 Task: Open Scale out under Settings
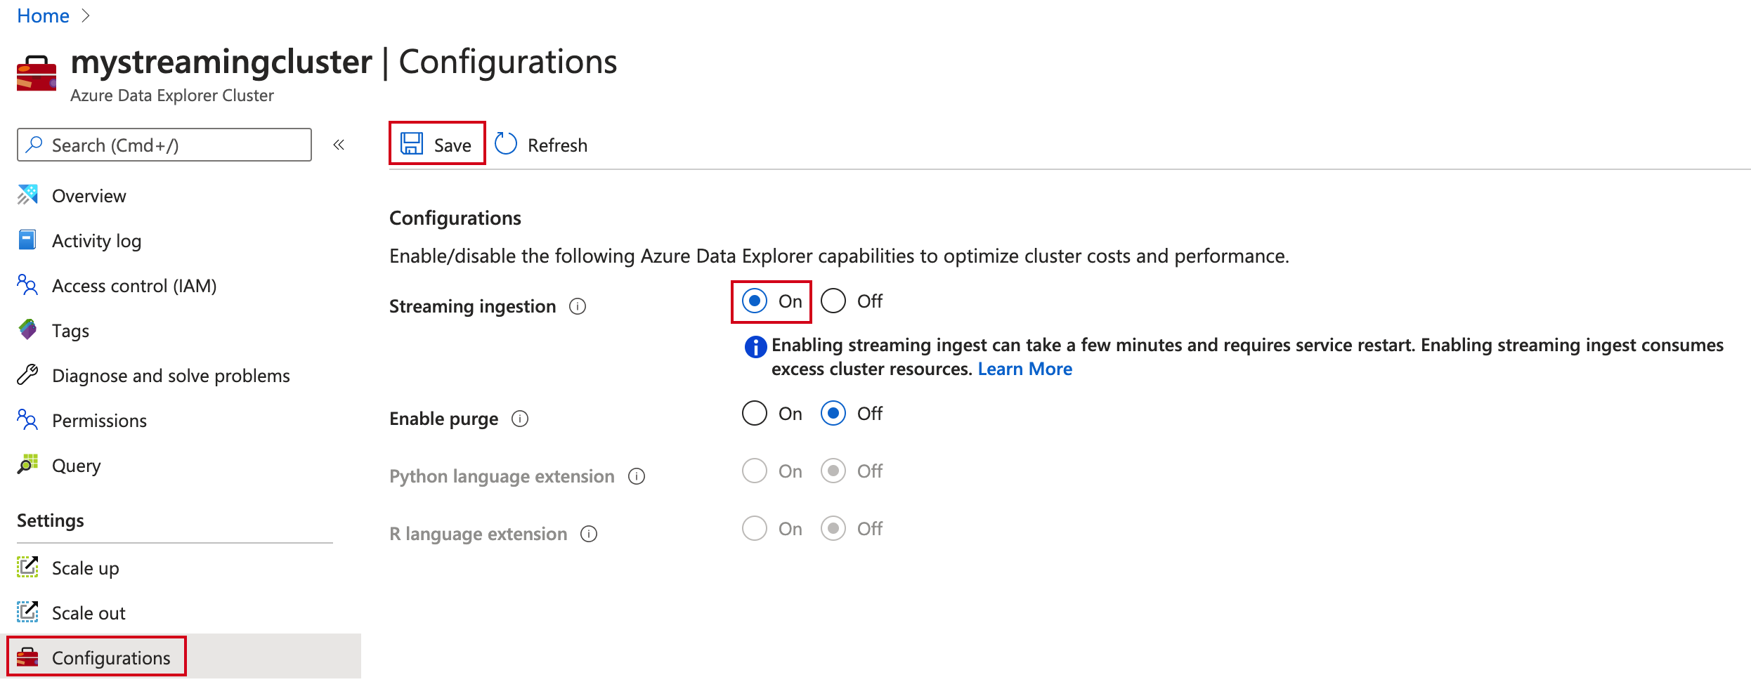(89, 612)
